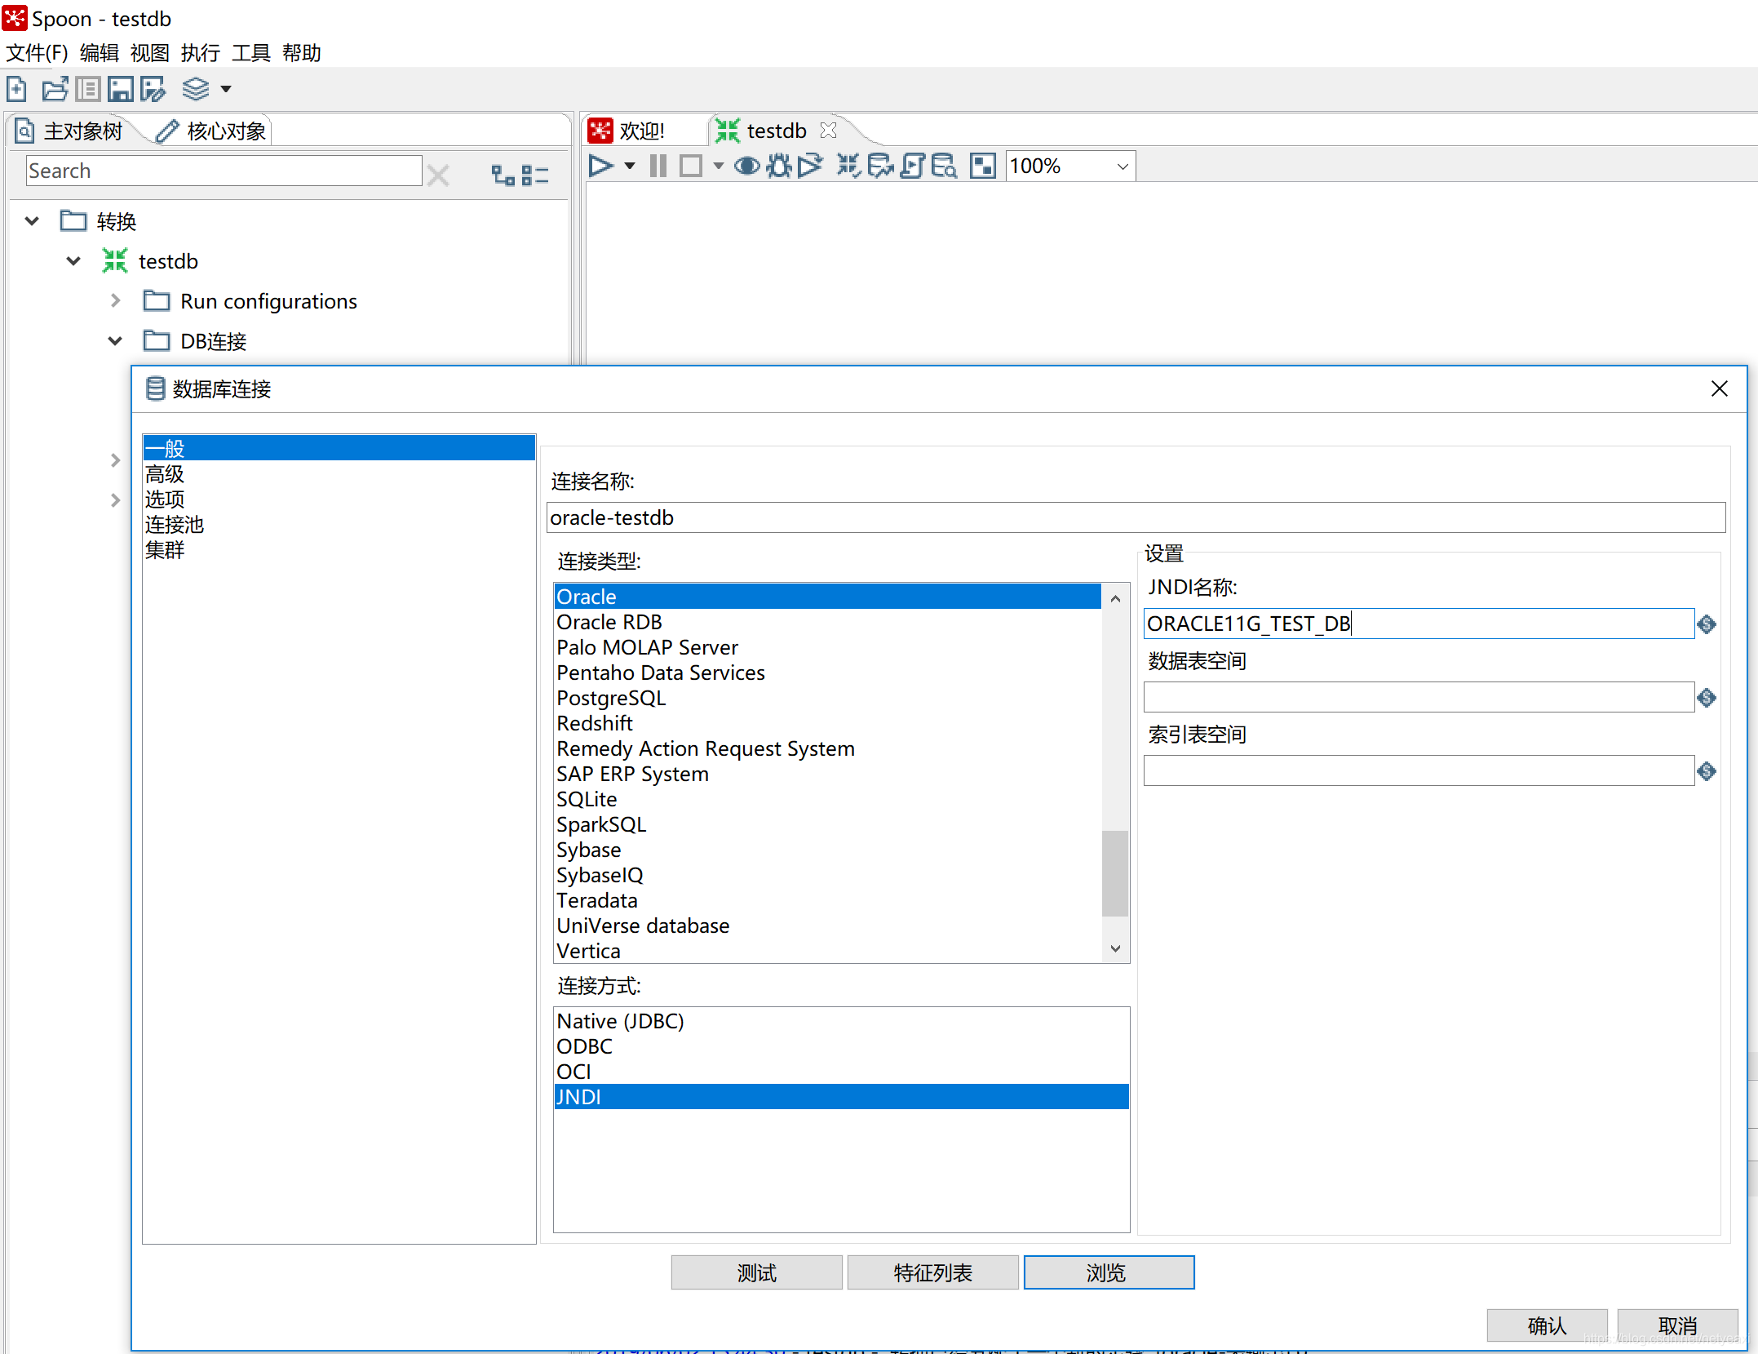Click the replay transformation icon
Screen dimensions: 1758x1354
point(811,166)
